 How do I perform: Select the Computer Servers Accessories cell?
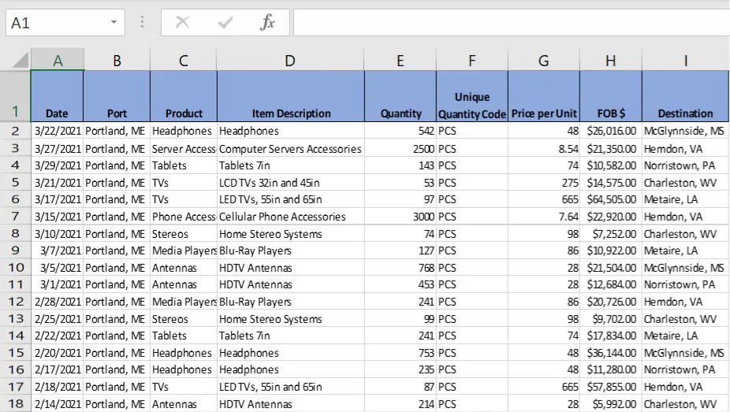point(290,148)
